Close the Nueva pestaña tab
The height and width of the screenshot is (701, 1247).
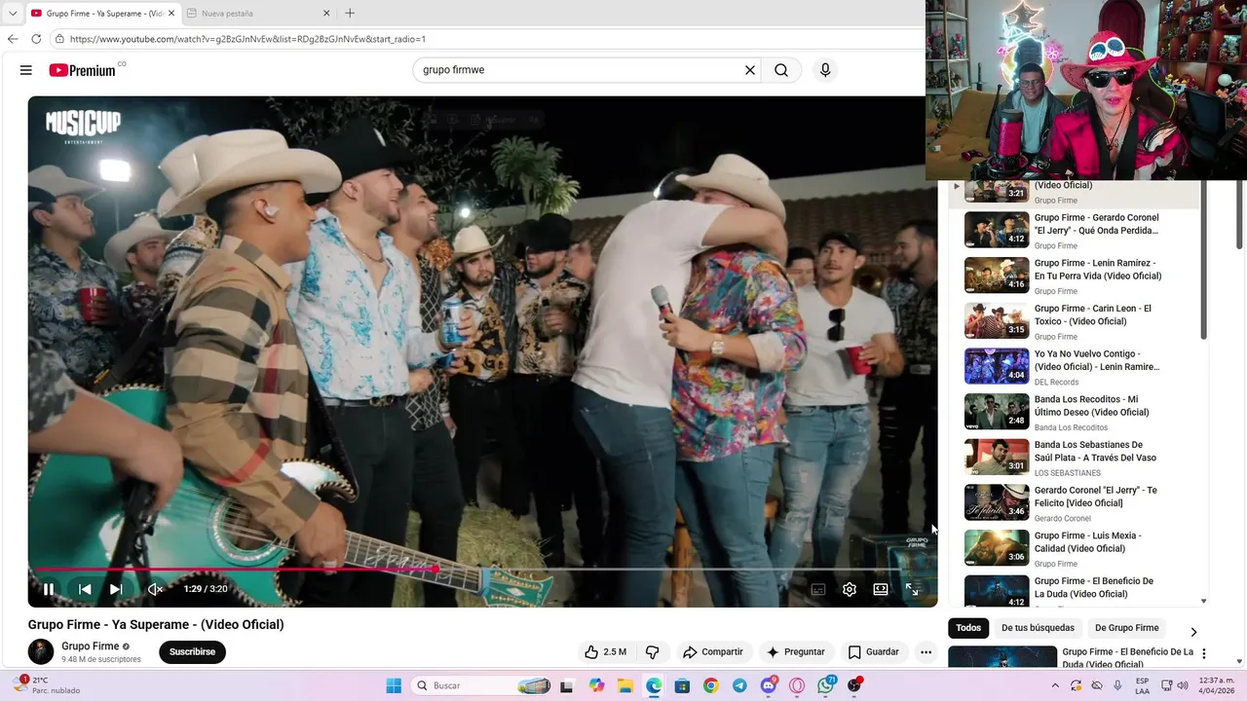point(326,14)
